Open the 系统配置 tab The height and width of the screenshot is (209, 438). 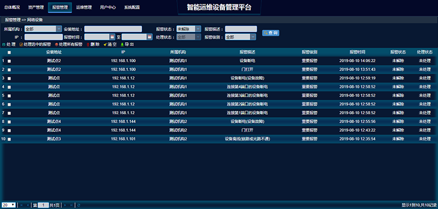(x=132, y=8)
